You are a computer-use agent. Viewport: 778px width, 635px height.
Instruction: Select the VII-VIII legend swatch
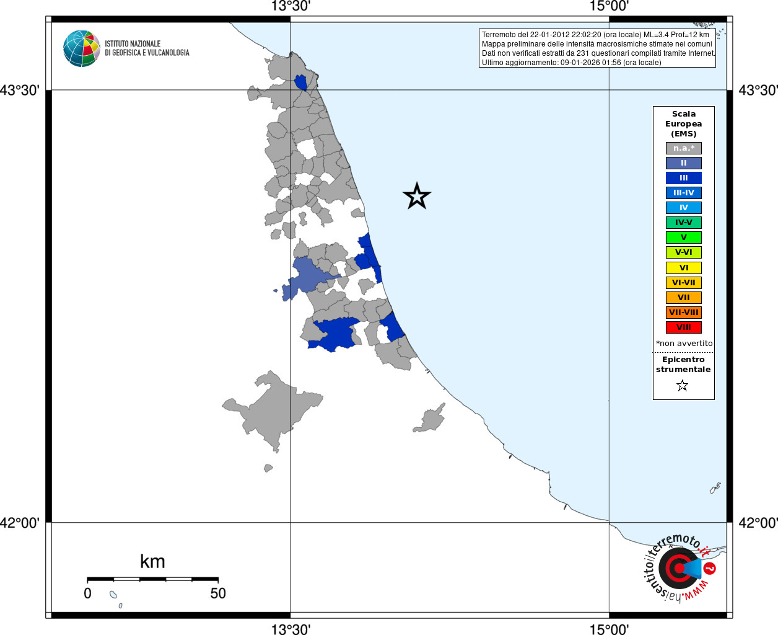coord(684,313)
